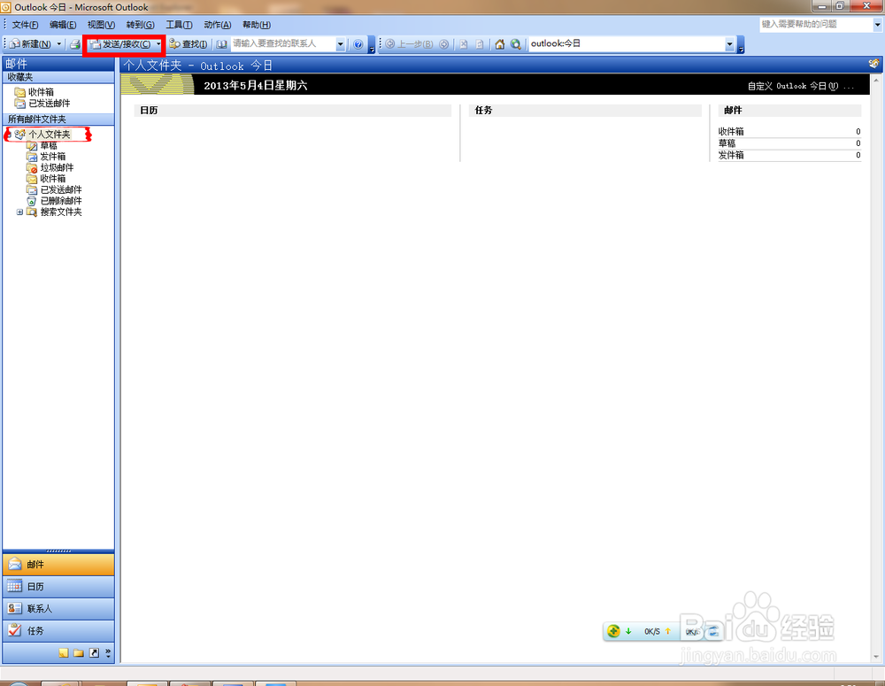Image resolution: width=885 pixels, height=686 pixels.
Task: Switch to the 日历 calendar pane
Action: (x=58, y=587)
